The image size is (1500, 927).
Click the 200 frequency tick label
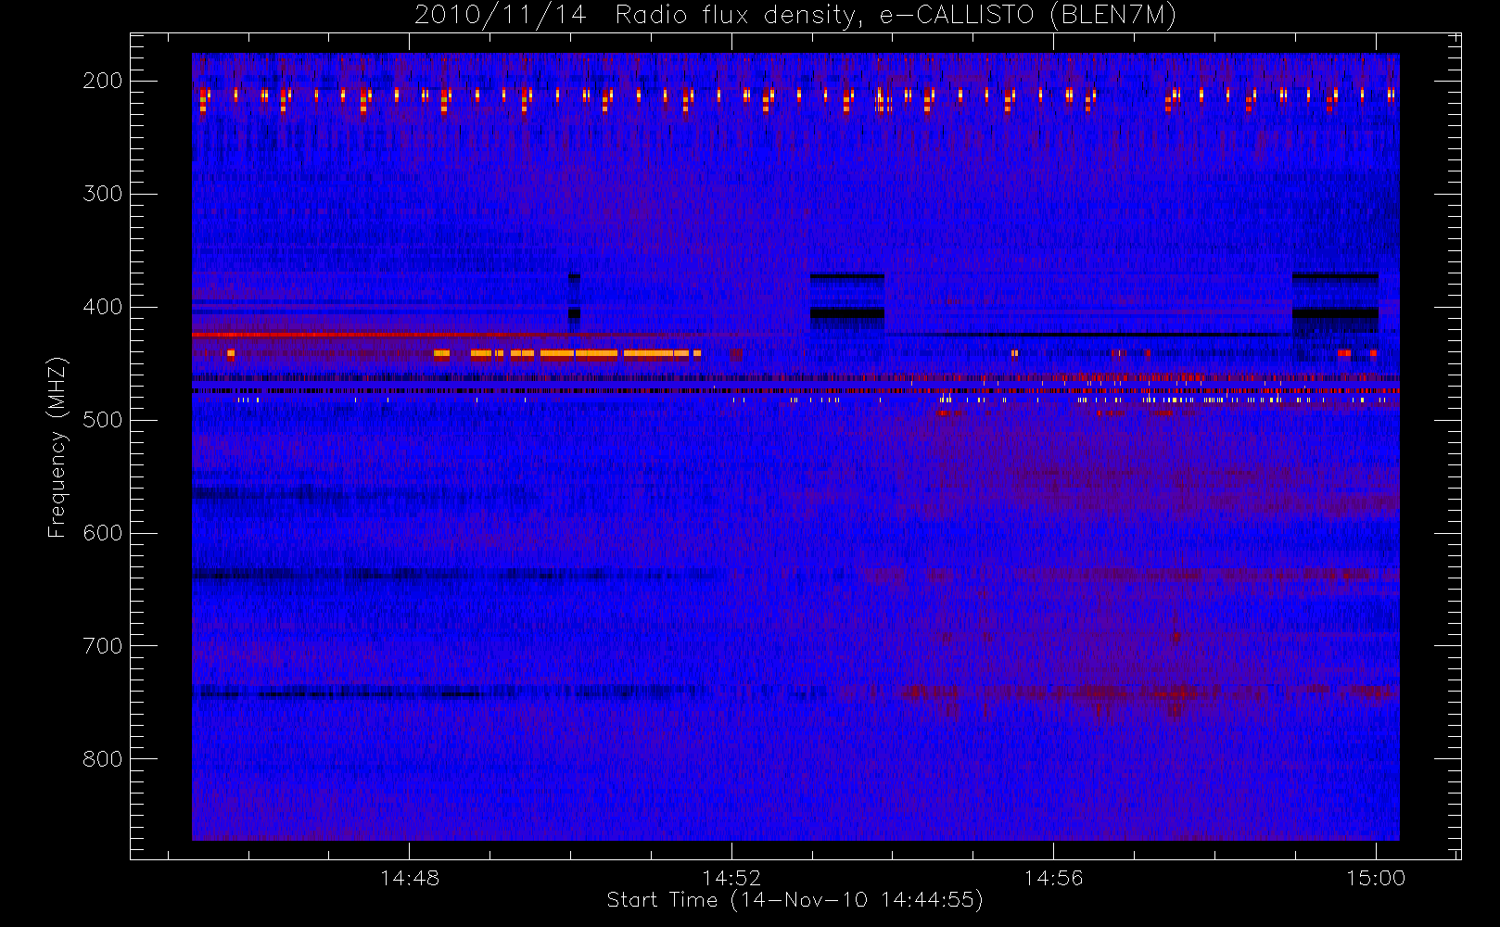103,81
